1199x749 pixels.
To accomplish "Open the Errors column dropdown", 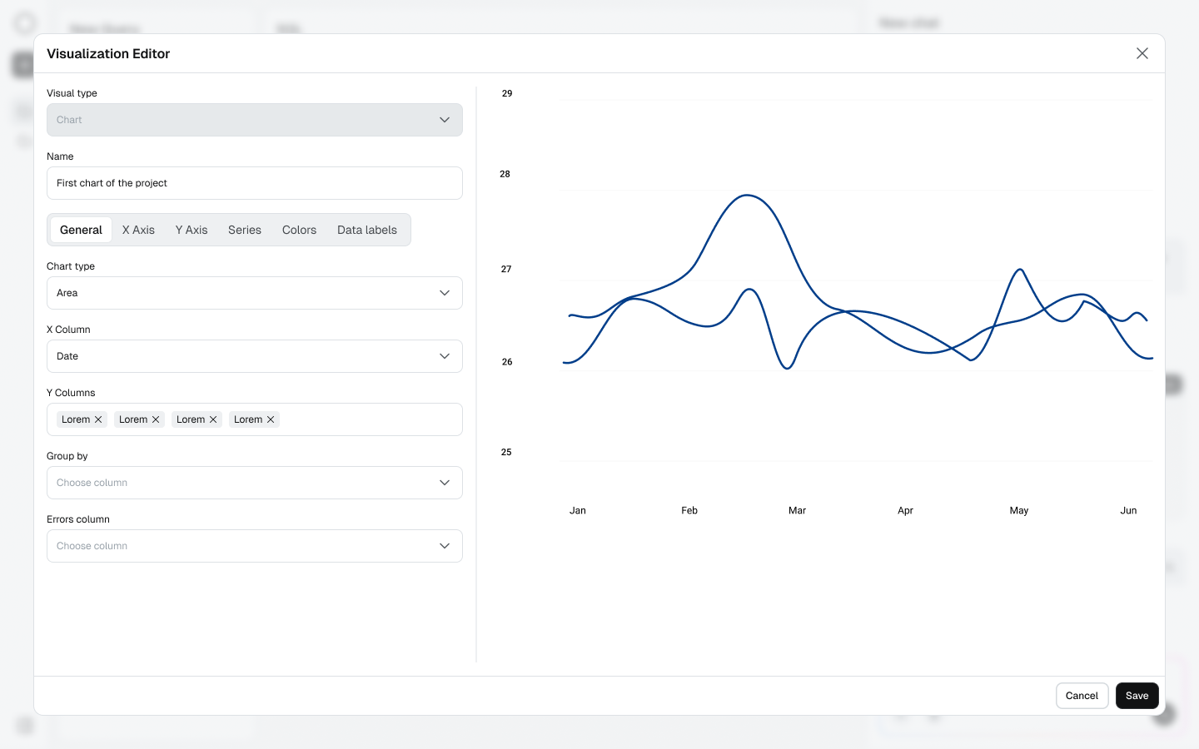I will pos(254,546).
